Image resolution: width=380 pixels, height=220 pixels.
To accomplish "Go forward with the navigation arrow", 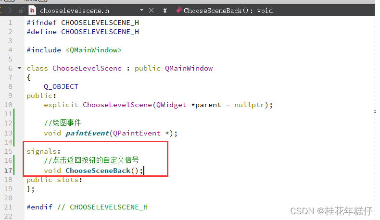I will (10, 11).
